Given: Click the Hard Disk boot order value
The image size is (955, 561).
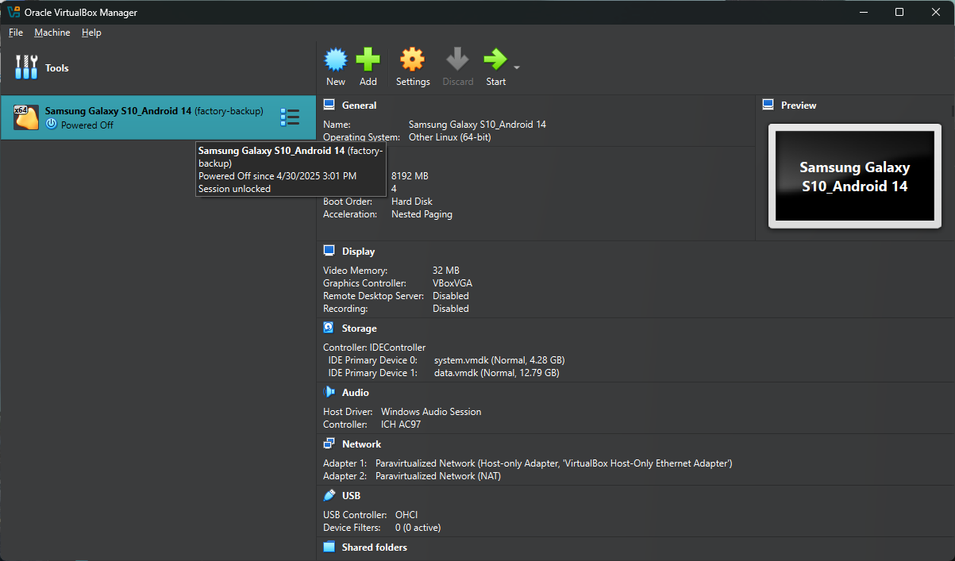Looking at the screenshot, I should (x=412, y=202).
